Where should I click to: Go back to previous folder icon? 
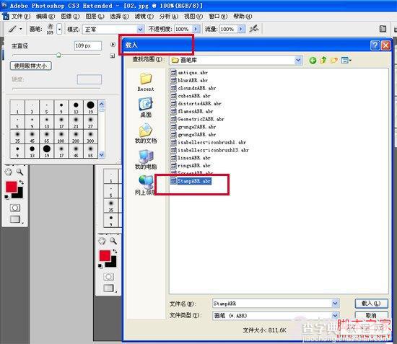pyautogui.click(x=313, y=61)
